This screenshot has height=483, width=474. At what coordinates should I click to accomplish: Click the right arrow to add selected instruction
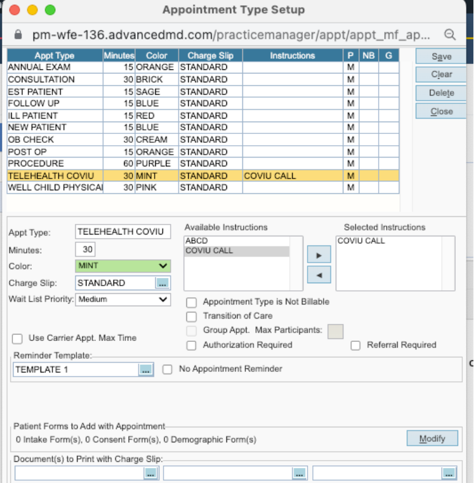click(x=318, y=254)
